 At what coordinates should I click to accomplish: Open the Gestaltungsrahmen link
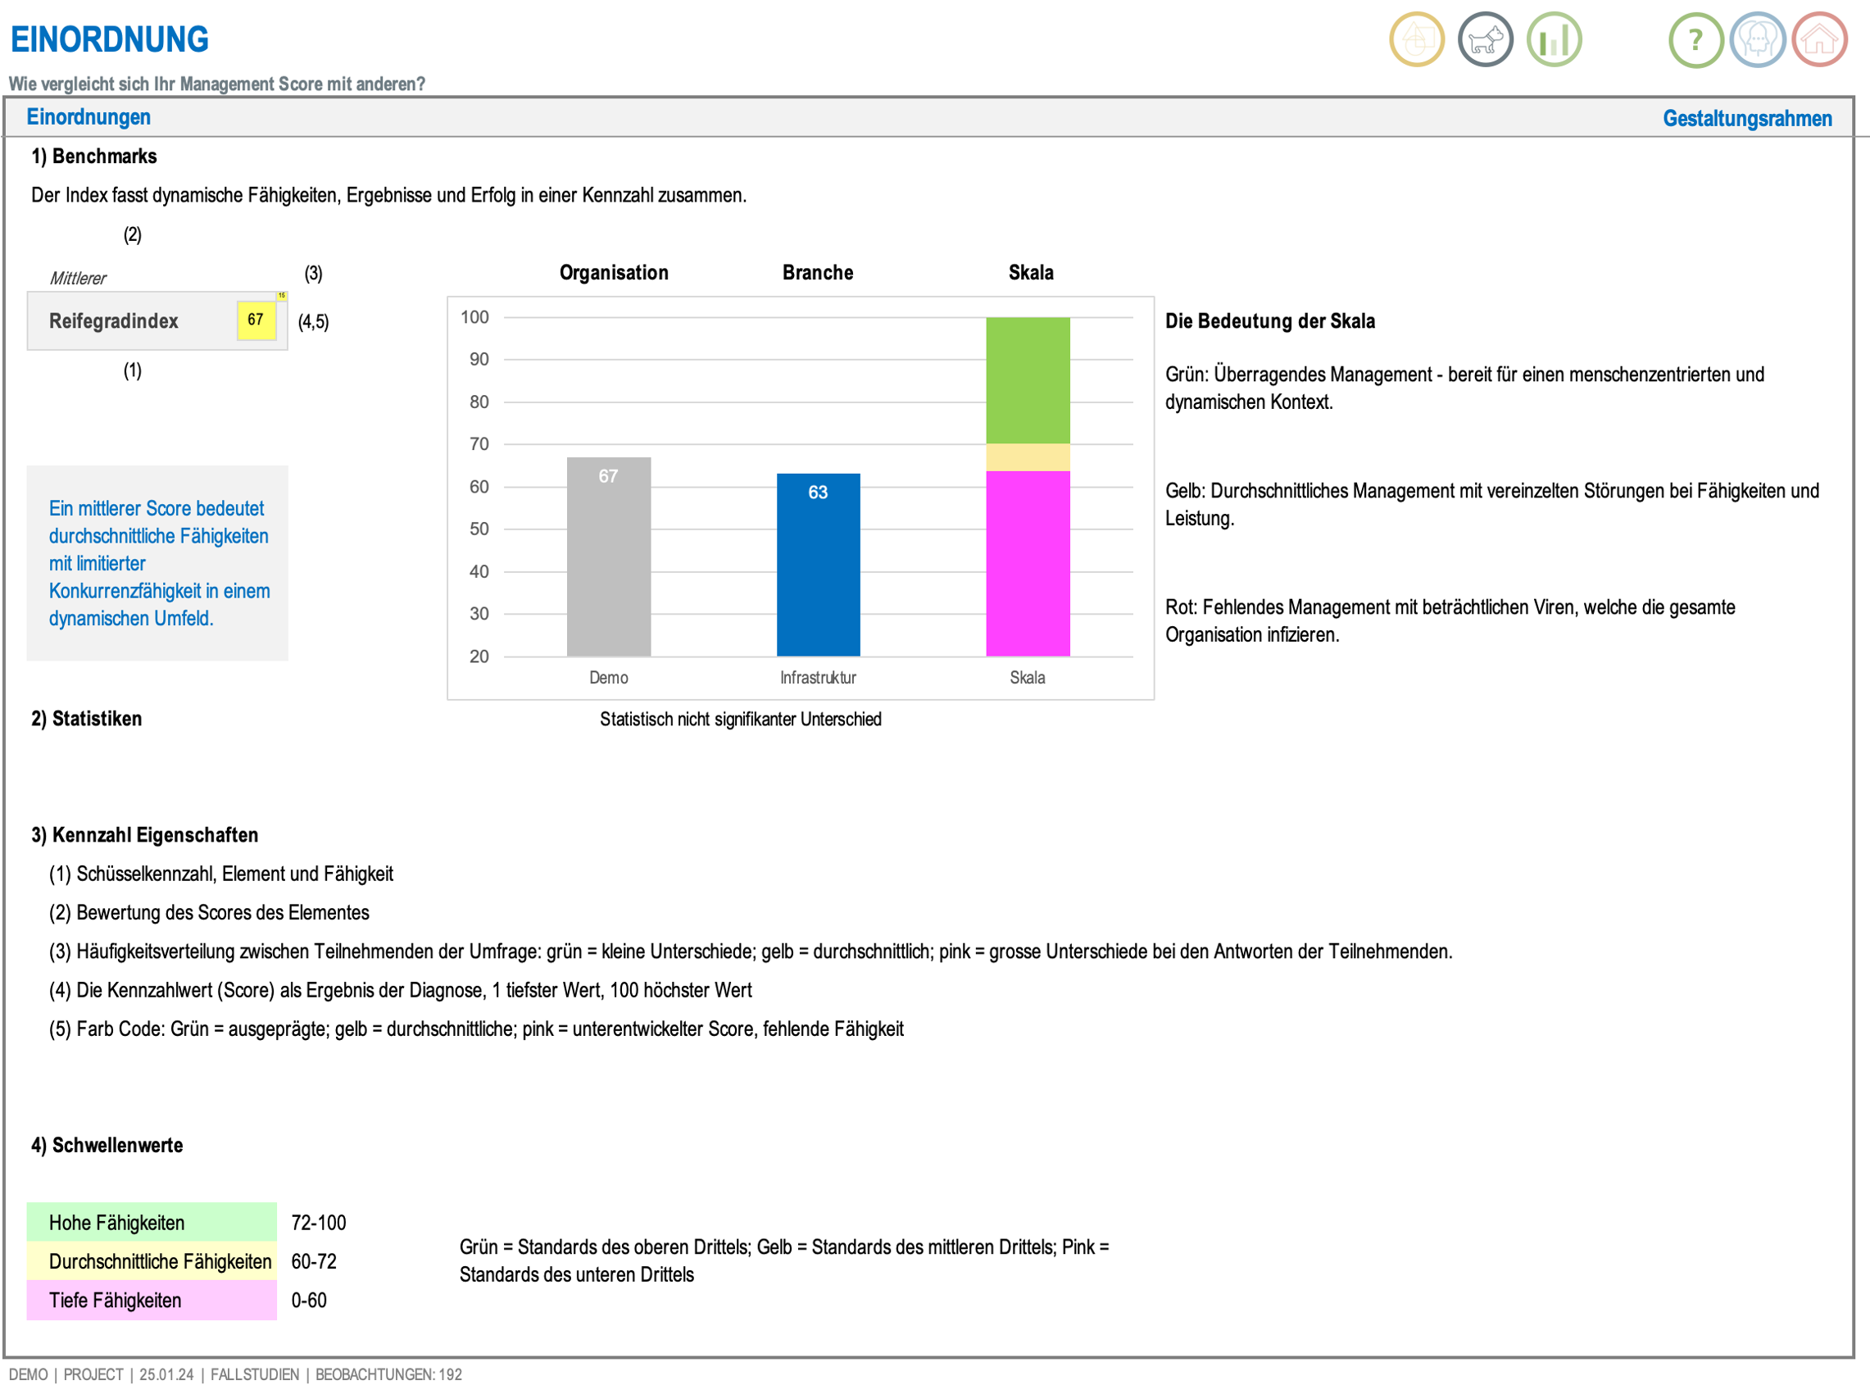(1747, 118)
